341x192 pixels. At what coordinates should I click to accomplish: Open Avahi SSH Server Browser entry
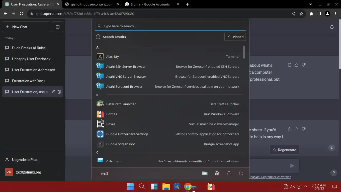point(168,66)
